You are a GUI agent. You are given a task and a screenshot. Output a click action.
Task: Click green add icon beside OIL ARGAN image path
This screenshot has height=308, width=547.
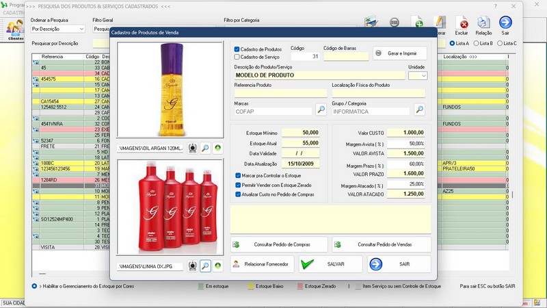click(x=217, y=148)
